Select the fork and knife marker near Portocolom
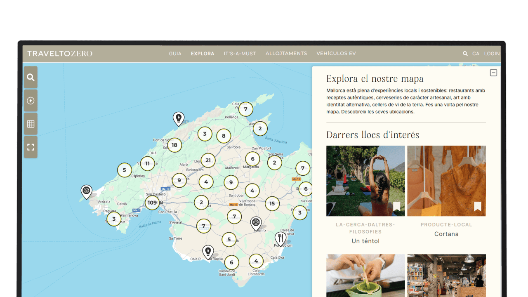 [280, 239]
